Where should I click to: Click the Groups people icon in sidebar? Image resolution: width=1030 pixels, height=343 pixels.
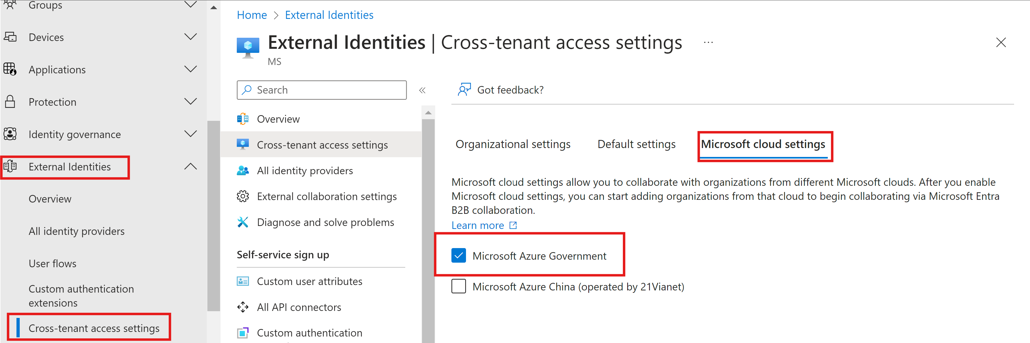10,5
